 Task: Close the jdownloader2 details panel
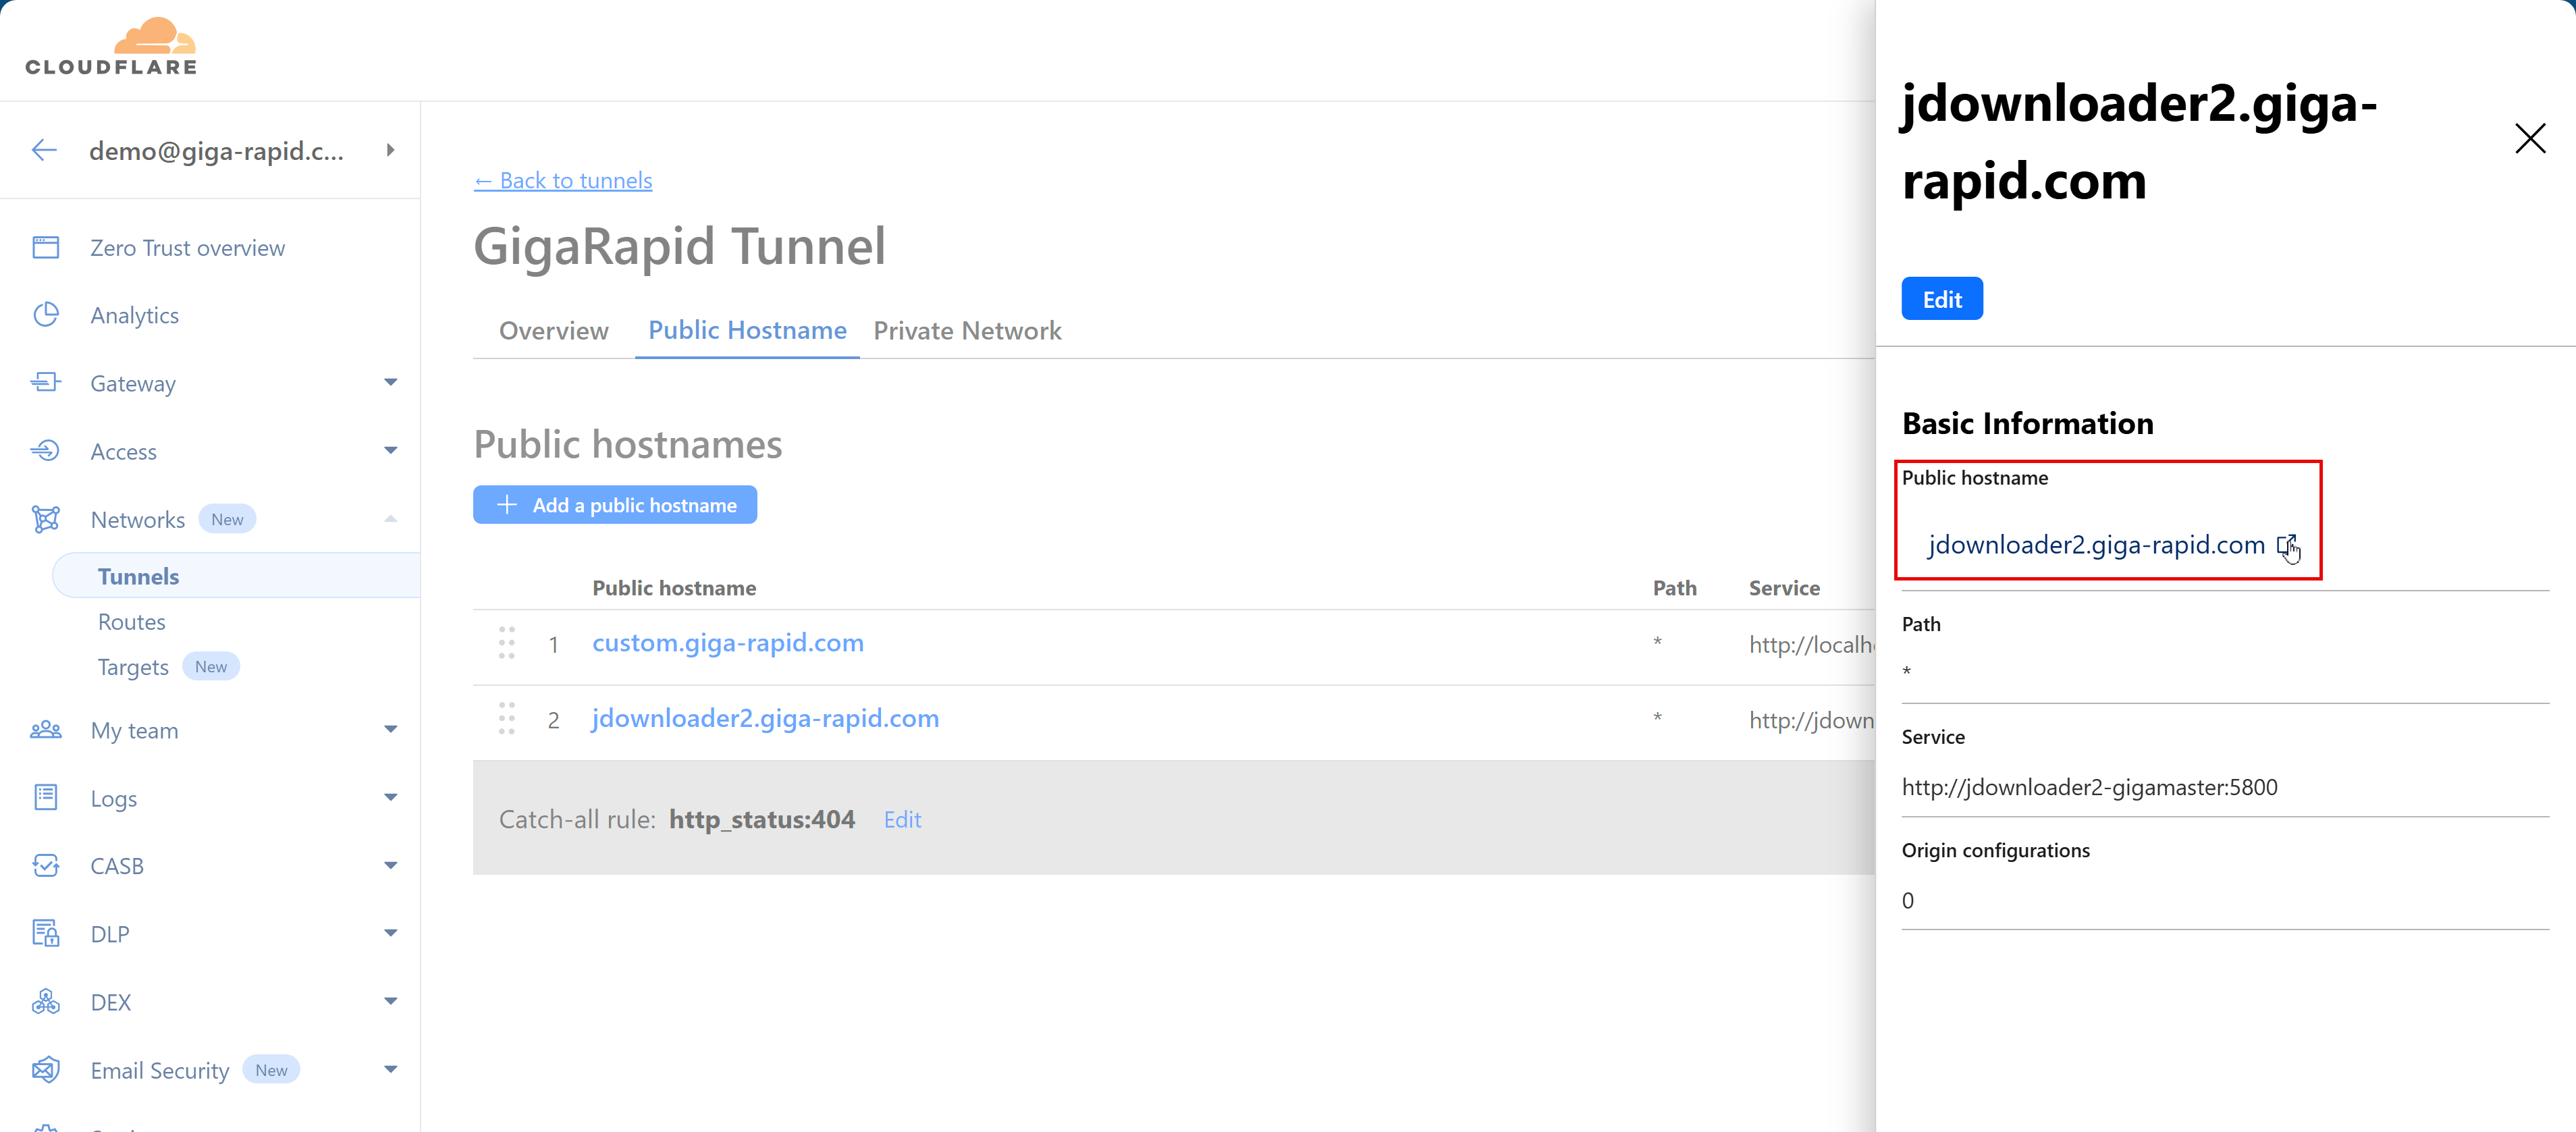pyautogui.click(x=2530, y=138)
